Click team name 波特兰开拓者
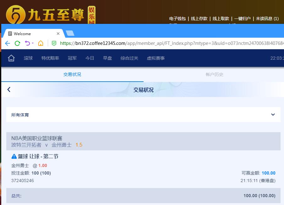The image size is (284, 205). [26, 145]
